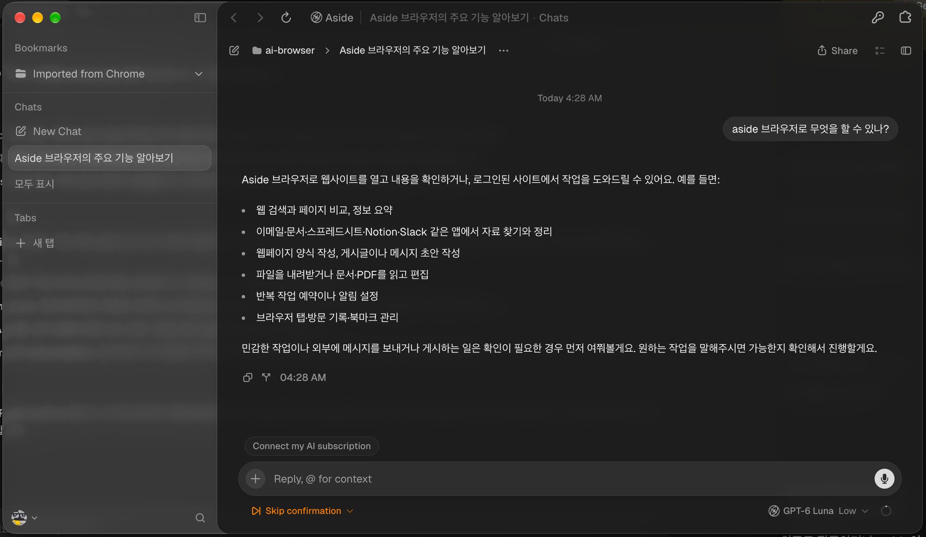
Task: Go forward with the forward arrow
Action: 260,18
